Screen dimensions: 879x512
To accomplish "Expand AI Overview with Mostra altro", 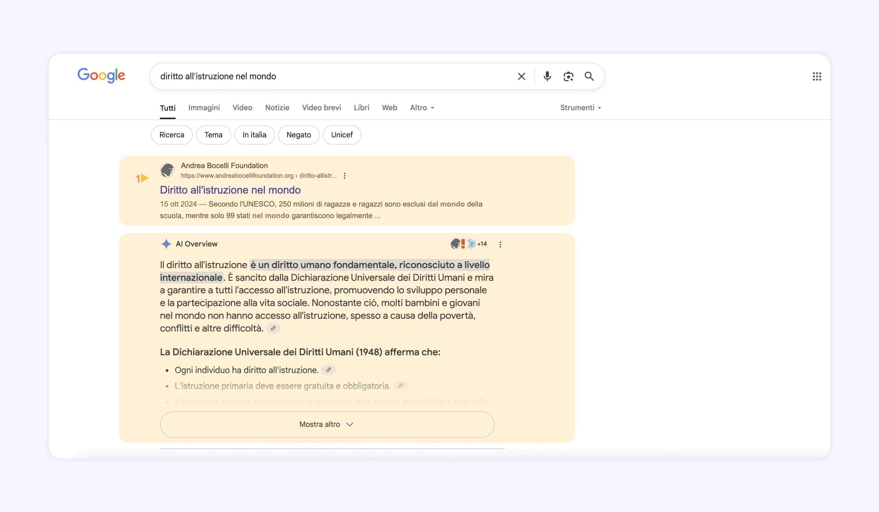I will tap(327, 425).
